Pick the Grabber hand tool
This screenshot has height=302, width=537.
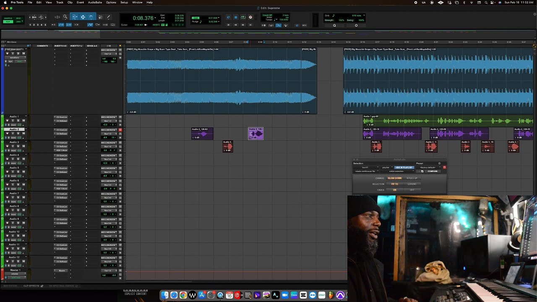tap(91, 17)
